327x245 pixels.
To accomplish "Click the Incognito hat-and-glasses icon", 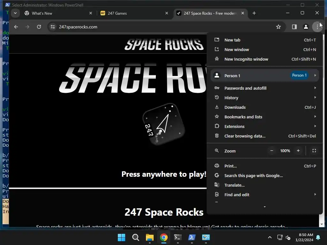I will point(217,59).
